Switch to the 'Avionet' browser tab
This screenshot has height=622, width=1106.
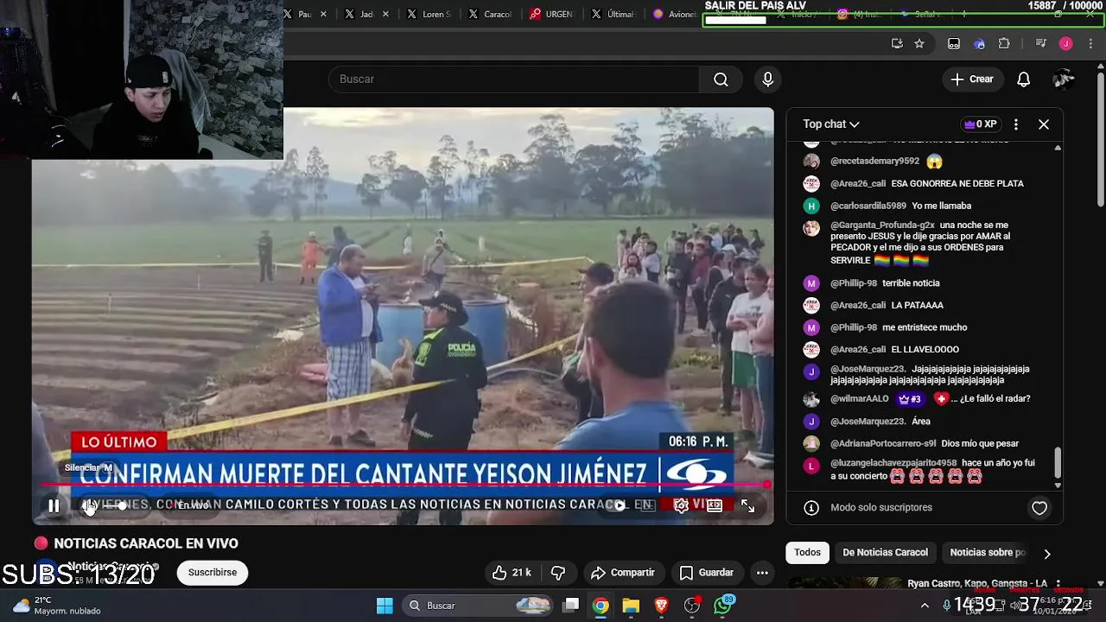point(676,14)
